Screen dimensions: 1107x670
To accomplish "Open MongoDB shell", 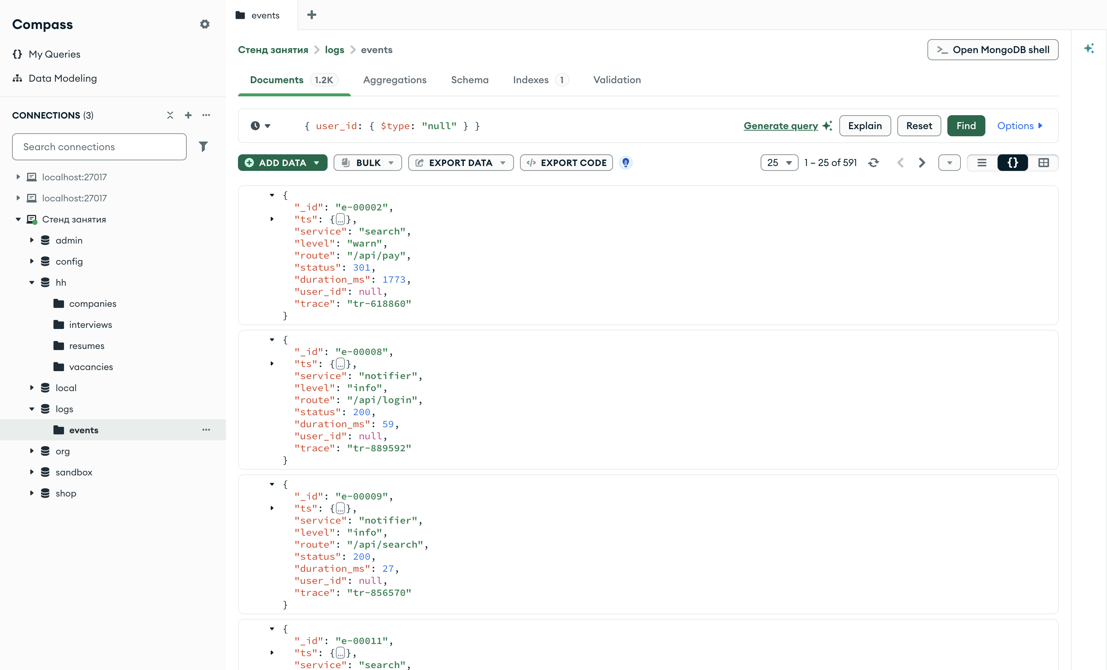I will 993,49.
